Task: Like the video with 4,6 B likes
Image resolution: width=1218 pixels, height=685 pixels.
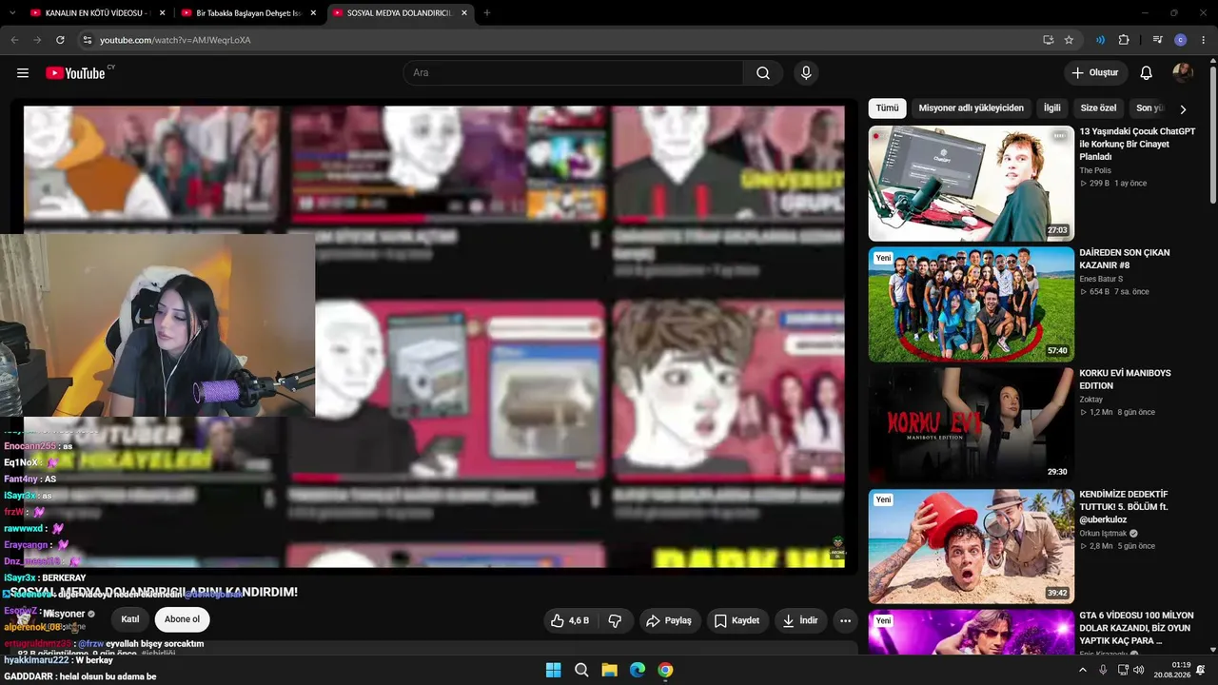Action: pyautogui.click(x=569, y=620)
